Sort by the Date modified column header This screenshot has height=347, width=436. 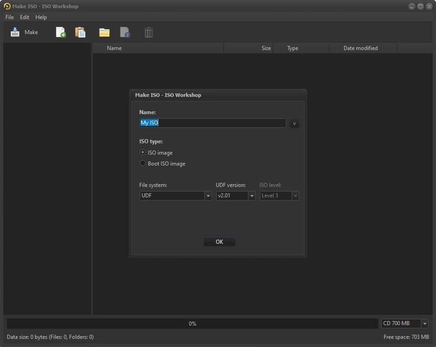pyautogui.click(x=363, y=48)
